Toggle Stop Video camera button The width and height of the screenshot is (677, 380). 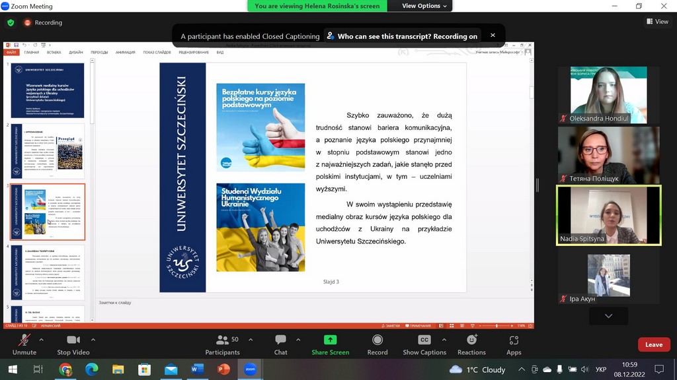pos(73,344)
